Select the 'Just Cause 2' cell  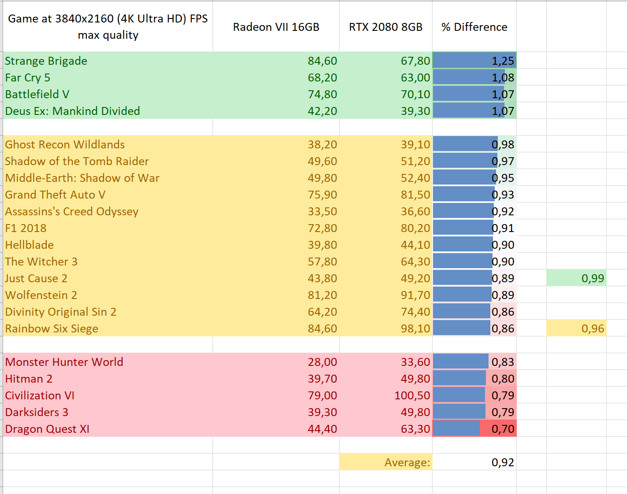pyautogui.click(x=108, y=278)
